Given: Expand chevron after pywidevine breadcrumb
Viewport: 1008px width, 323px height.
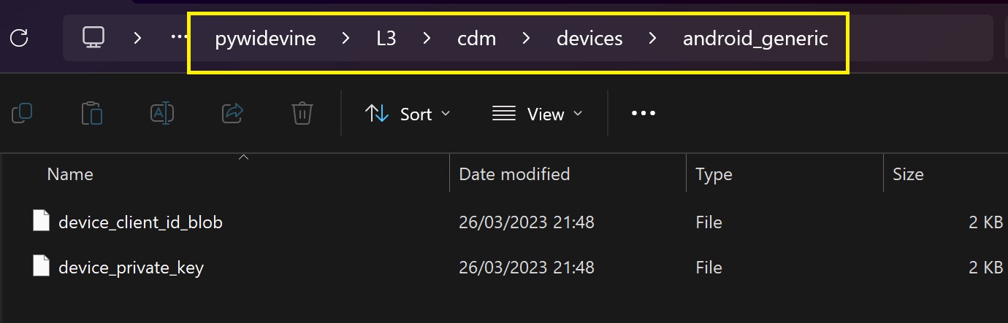Looking at the screenshot, I should (x=346, y=39).
